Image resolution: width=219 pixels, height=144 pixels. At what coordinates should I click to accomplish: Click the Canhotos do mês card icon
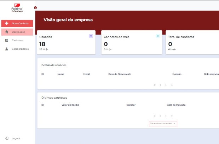point(158,36)
